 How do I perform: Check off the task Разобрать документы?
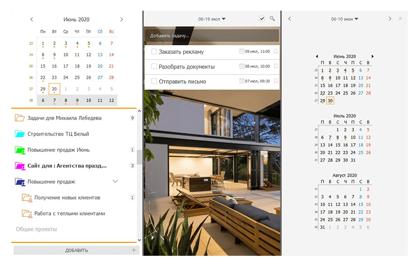click(154, 66)
